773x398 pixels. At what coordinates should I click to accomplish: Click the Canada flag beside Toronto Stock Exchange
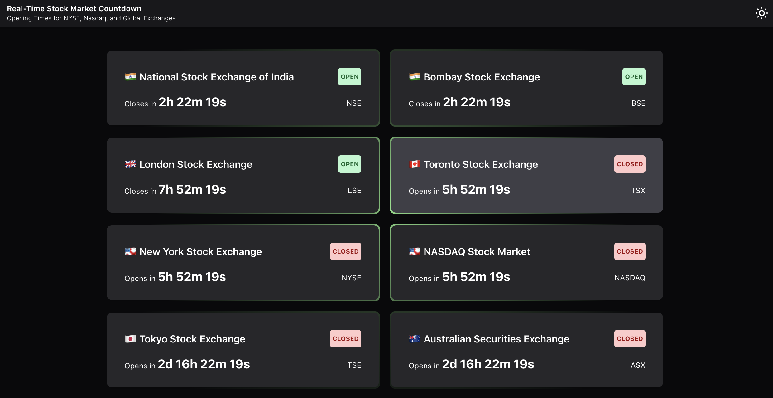415,164
